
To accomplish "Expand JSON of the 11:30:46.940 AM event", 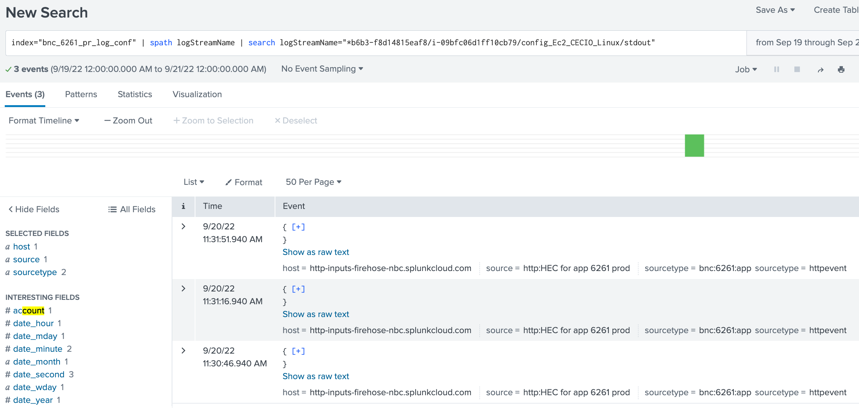I will click(298, 351).
